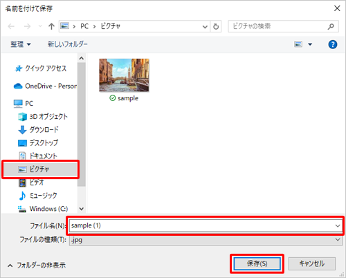
Task: Click the ミュージック note icon
Action: (x=22, y=196)
